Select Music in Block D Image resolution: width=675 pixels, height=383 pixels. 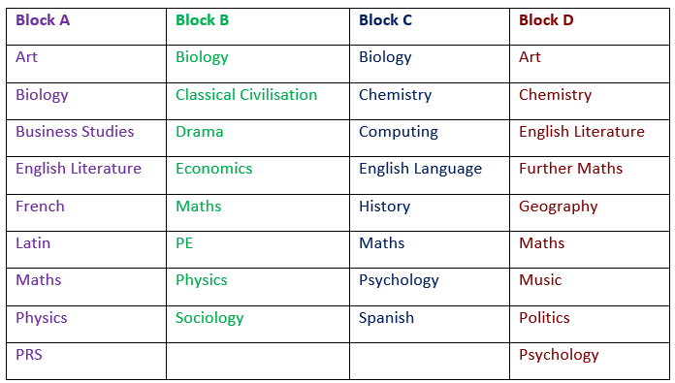[540, 280]
